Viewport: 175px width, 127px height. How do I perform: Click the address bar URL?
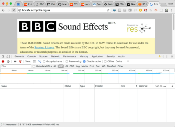(x=36, y=10)
